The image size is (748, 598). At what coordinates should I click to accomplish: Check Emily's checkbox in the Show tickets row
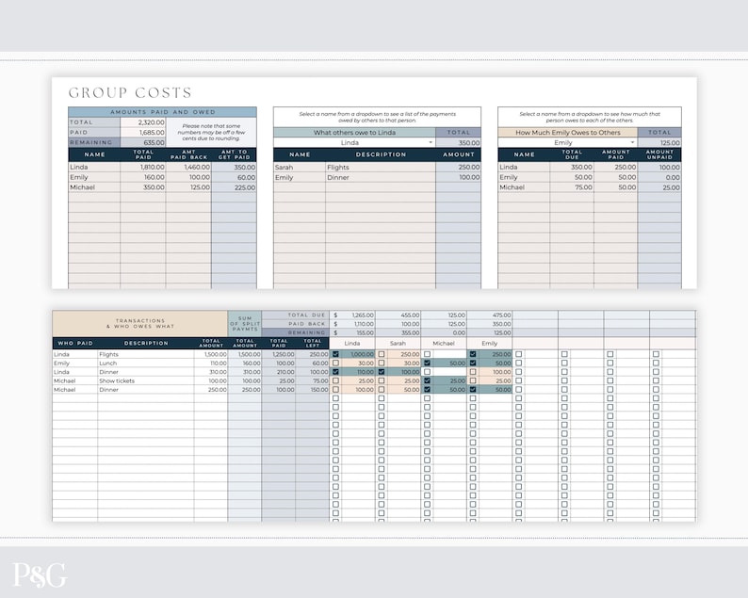473,380
